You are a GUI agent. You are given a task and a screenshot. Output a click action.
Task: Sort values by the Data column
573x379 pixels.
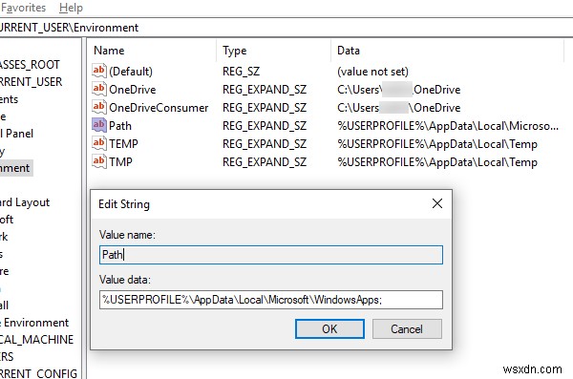click(349, 51)
